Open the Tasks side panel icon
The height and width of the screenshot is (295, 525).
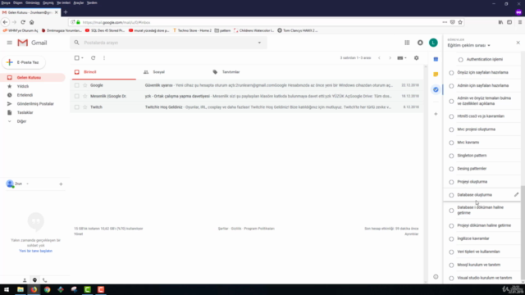pos(436,89)
